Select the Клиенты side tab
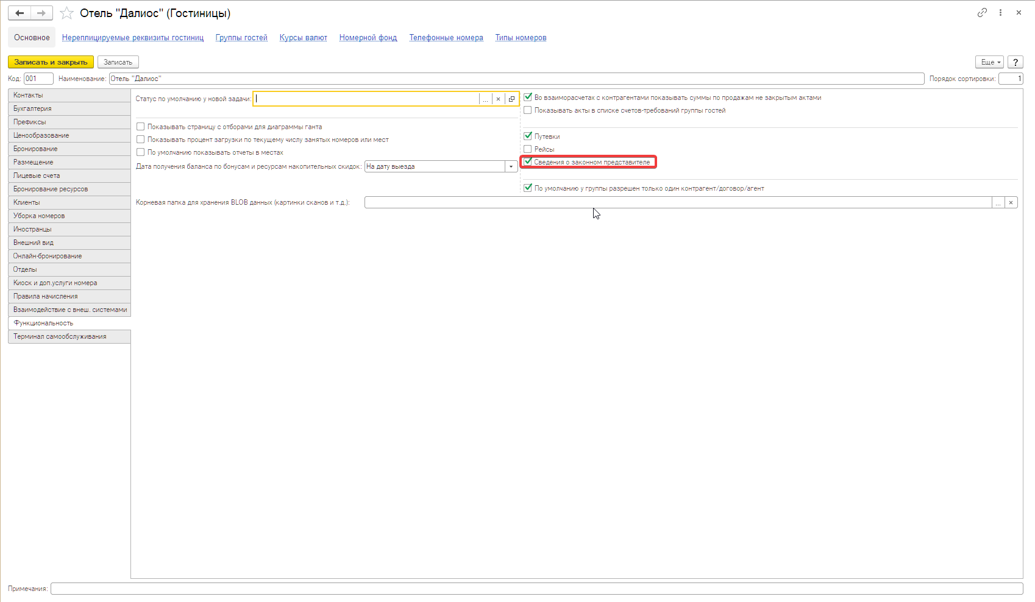This screenshot has width=1035, height=602. coord(69,202)
